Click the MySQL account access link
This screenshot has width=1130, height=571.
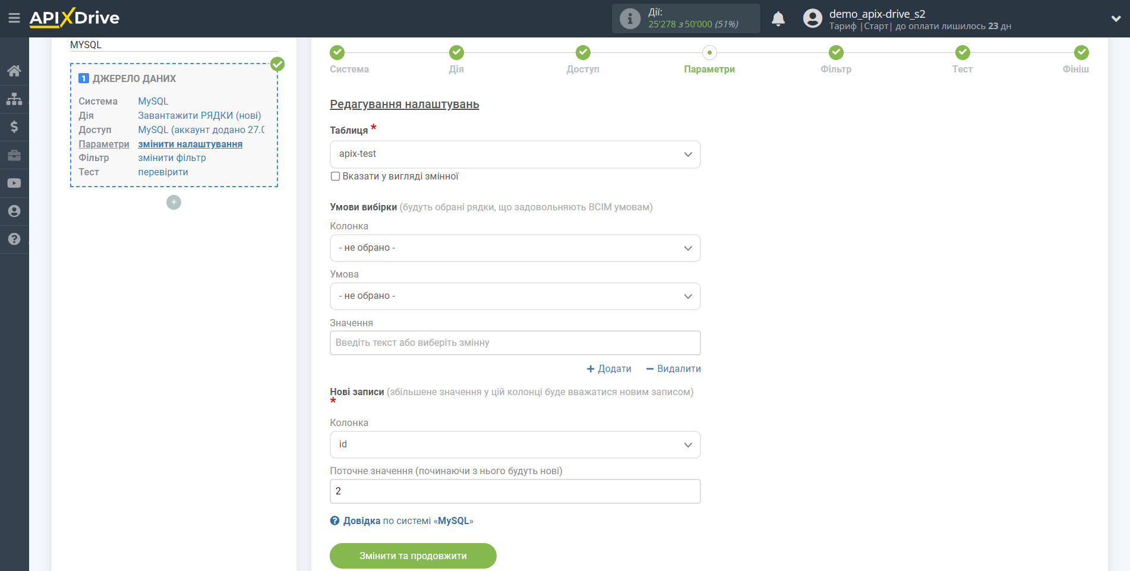pyautogui.click(x=201, y=130)
